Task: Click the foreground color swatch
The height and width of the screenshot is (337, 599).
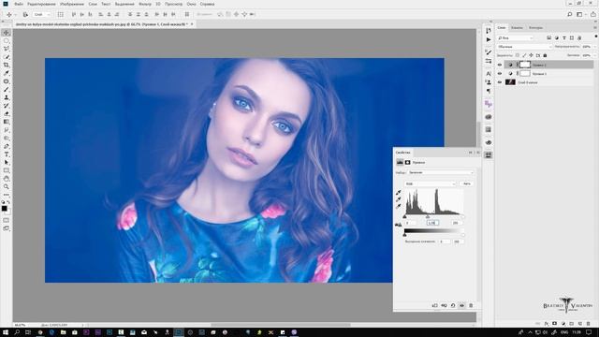Action: coord(4,208)
